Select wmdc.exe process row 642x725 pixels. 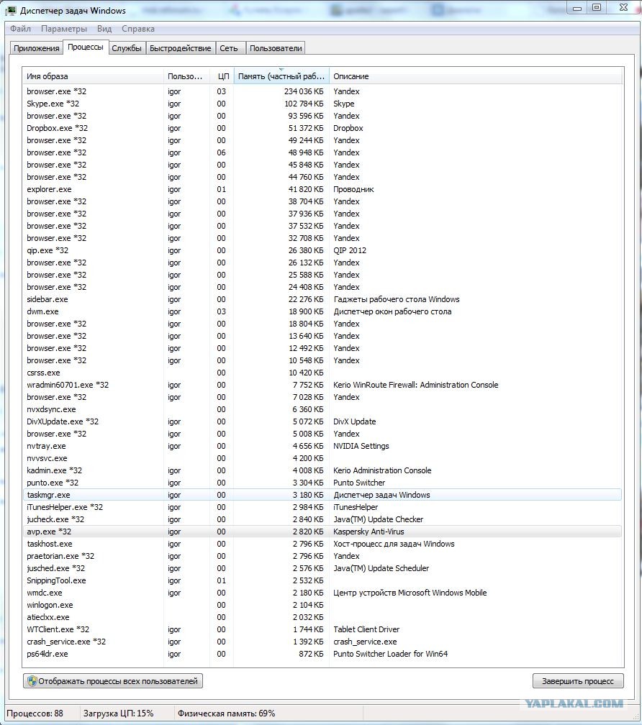(322, 593)
